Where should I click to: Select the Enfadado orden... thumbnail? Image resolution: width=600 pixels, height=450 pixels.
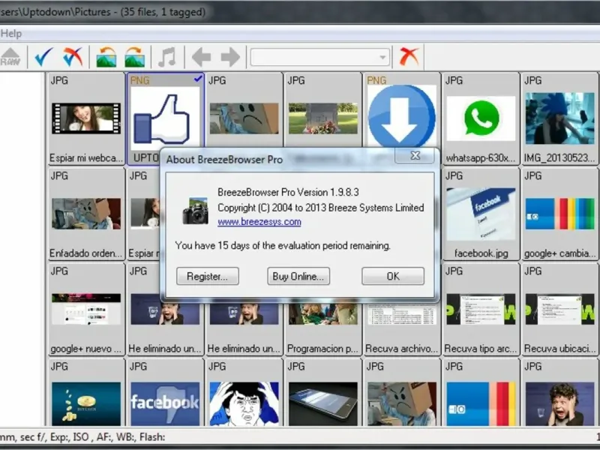86,214
